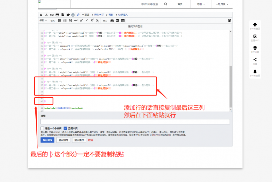This screenshot has width=272, height=182.
Task: Click the site logo image in header
Action: 54,4
